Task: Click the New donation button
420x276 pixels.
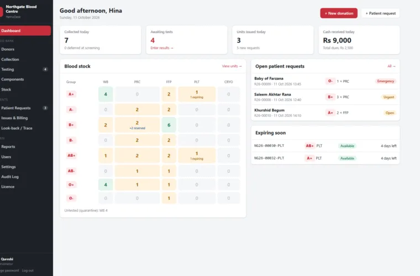Action: point(339,13)
